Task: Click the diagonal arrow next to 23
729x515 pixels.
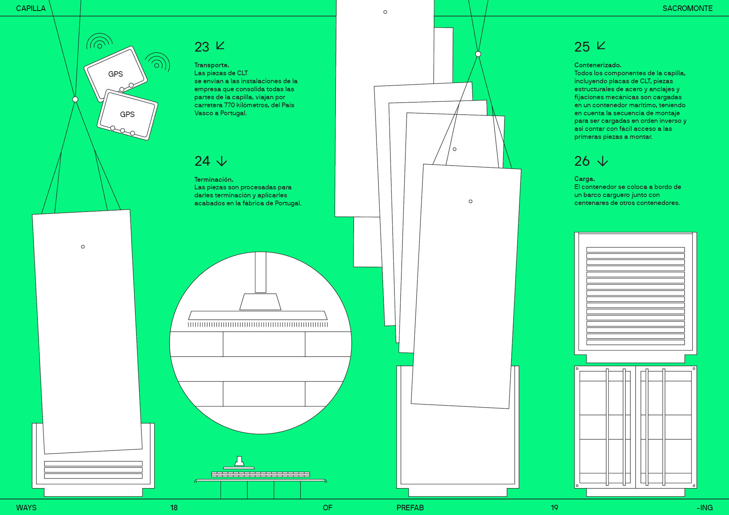Action: click(x=220, y=46)
